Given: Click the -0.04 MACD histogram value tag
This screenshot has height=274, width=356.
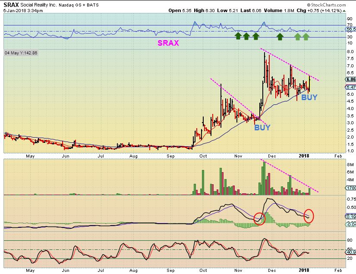Looking at the screenshot, I should 351,224.
